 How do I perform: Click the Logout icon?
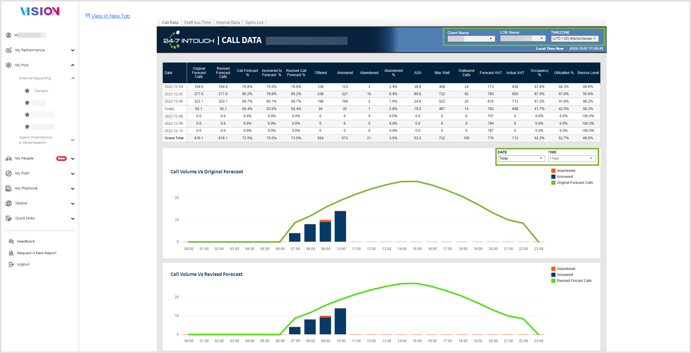(x=11, y=265)
